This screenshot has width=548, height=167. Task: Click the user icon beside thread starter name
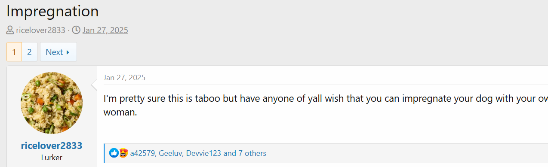pos(10,30)
